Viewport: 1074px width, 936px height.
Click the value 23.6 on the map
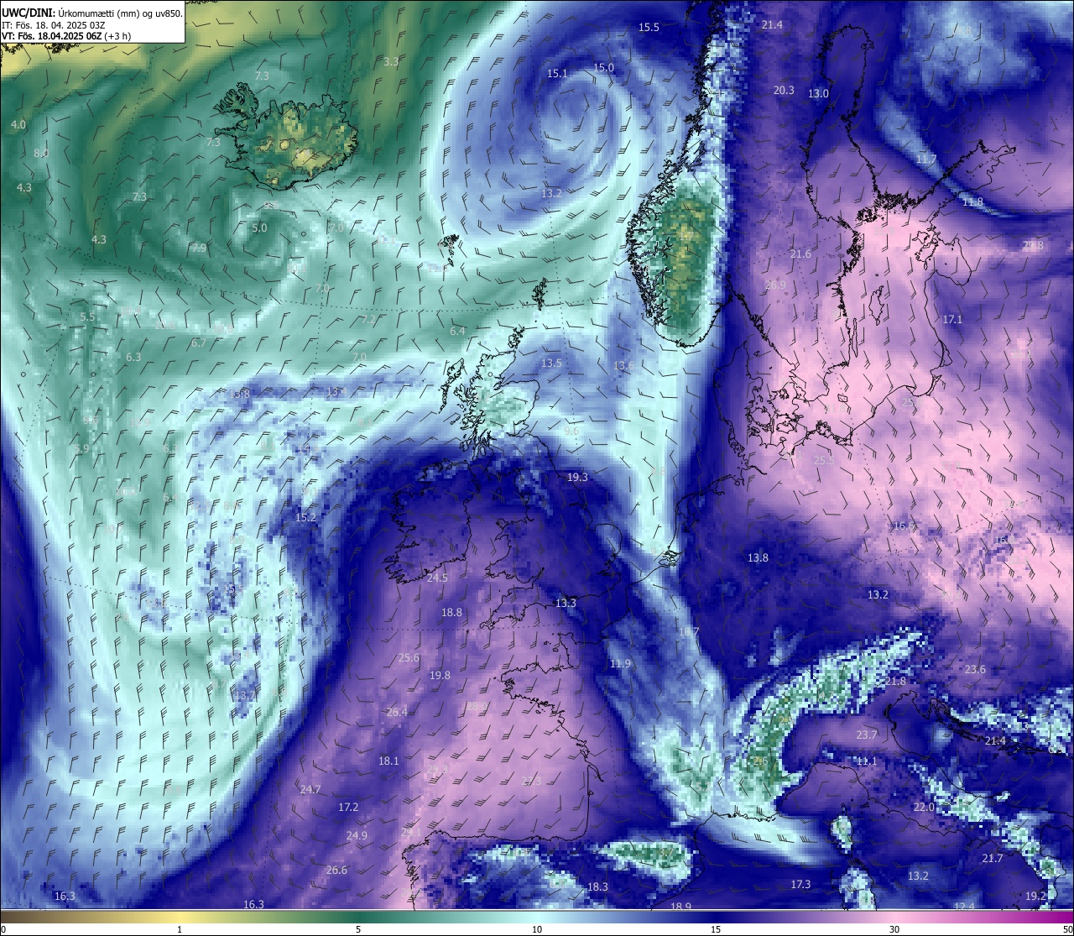pyautogui.click(x=975, y=670)
